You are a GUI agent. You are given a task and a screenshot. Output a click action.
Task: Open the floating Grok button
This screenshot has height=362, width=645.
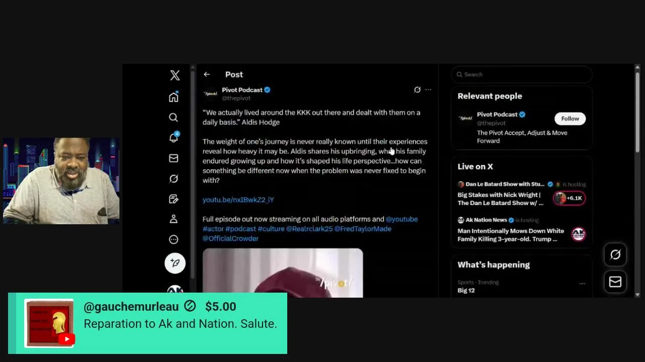click(x=615, y=255)
